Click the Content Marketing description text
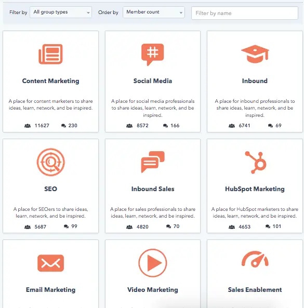This screenshot has width=304, height=308. tap(51, 105)
